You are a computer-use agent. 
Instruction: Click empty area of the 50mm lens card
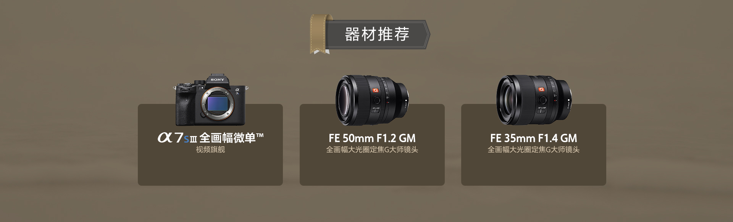(372, 170)
